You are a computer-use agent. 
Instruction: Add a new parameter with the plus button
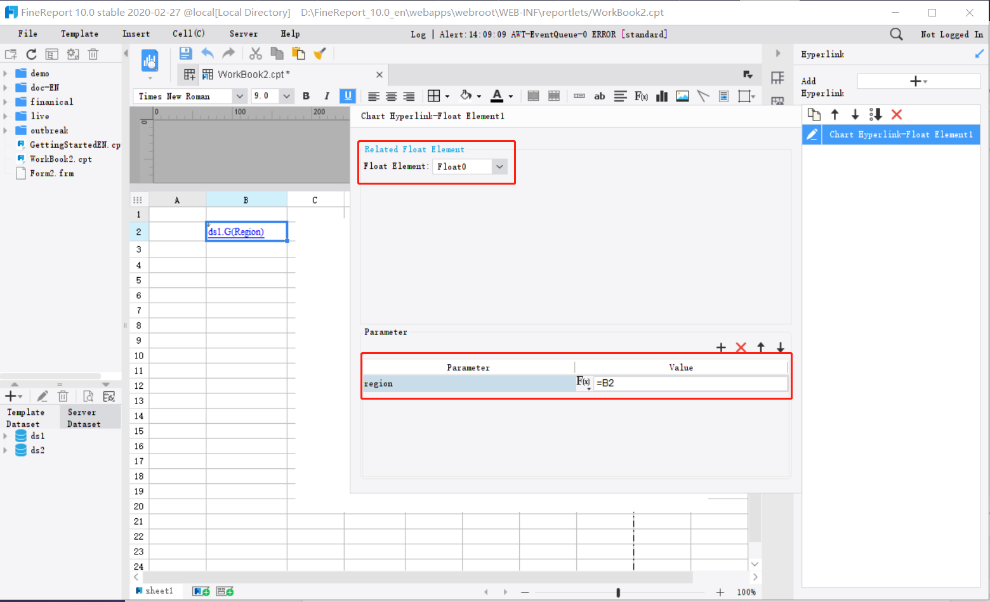click(721, 347)
